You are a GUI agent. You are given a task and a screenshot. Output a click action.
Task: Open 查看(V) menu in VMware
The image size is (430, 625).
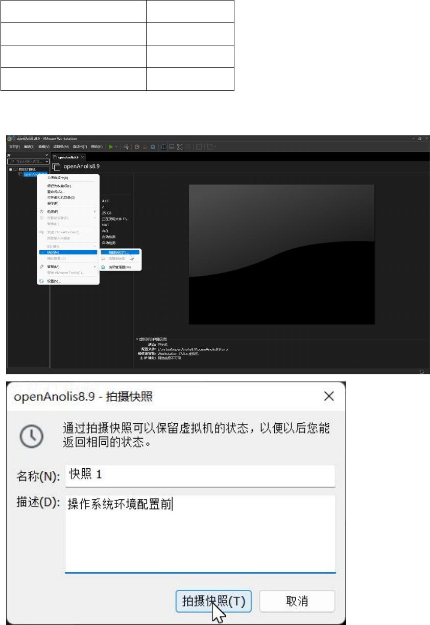pos(44,147)
